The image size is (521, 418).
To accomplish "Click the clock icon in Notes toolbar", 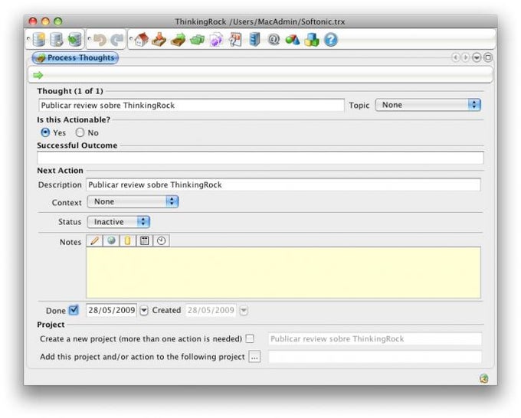I will pos(161,240).
